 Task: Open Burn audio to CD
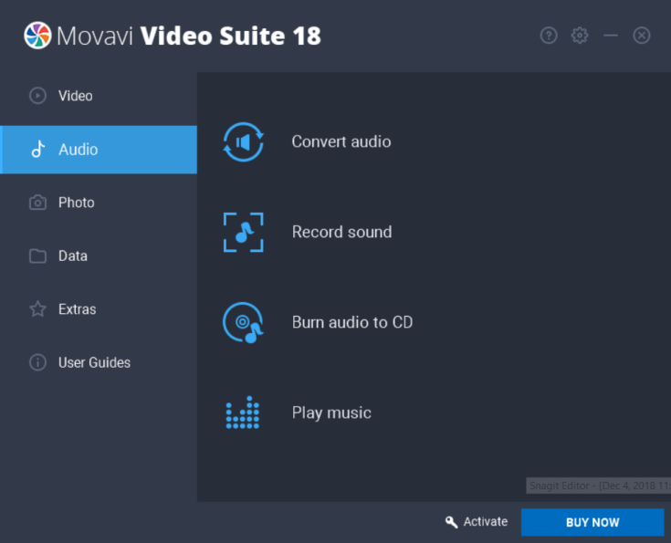352,322
